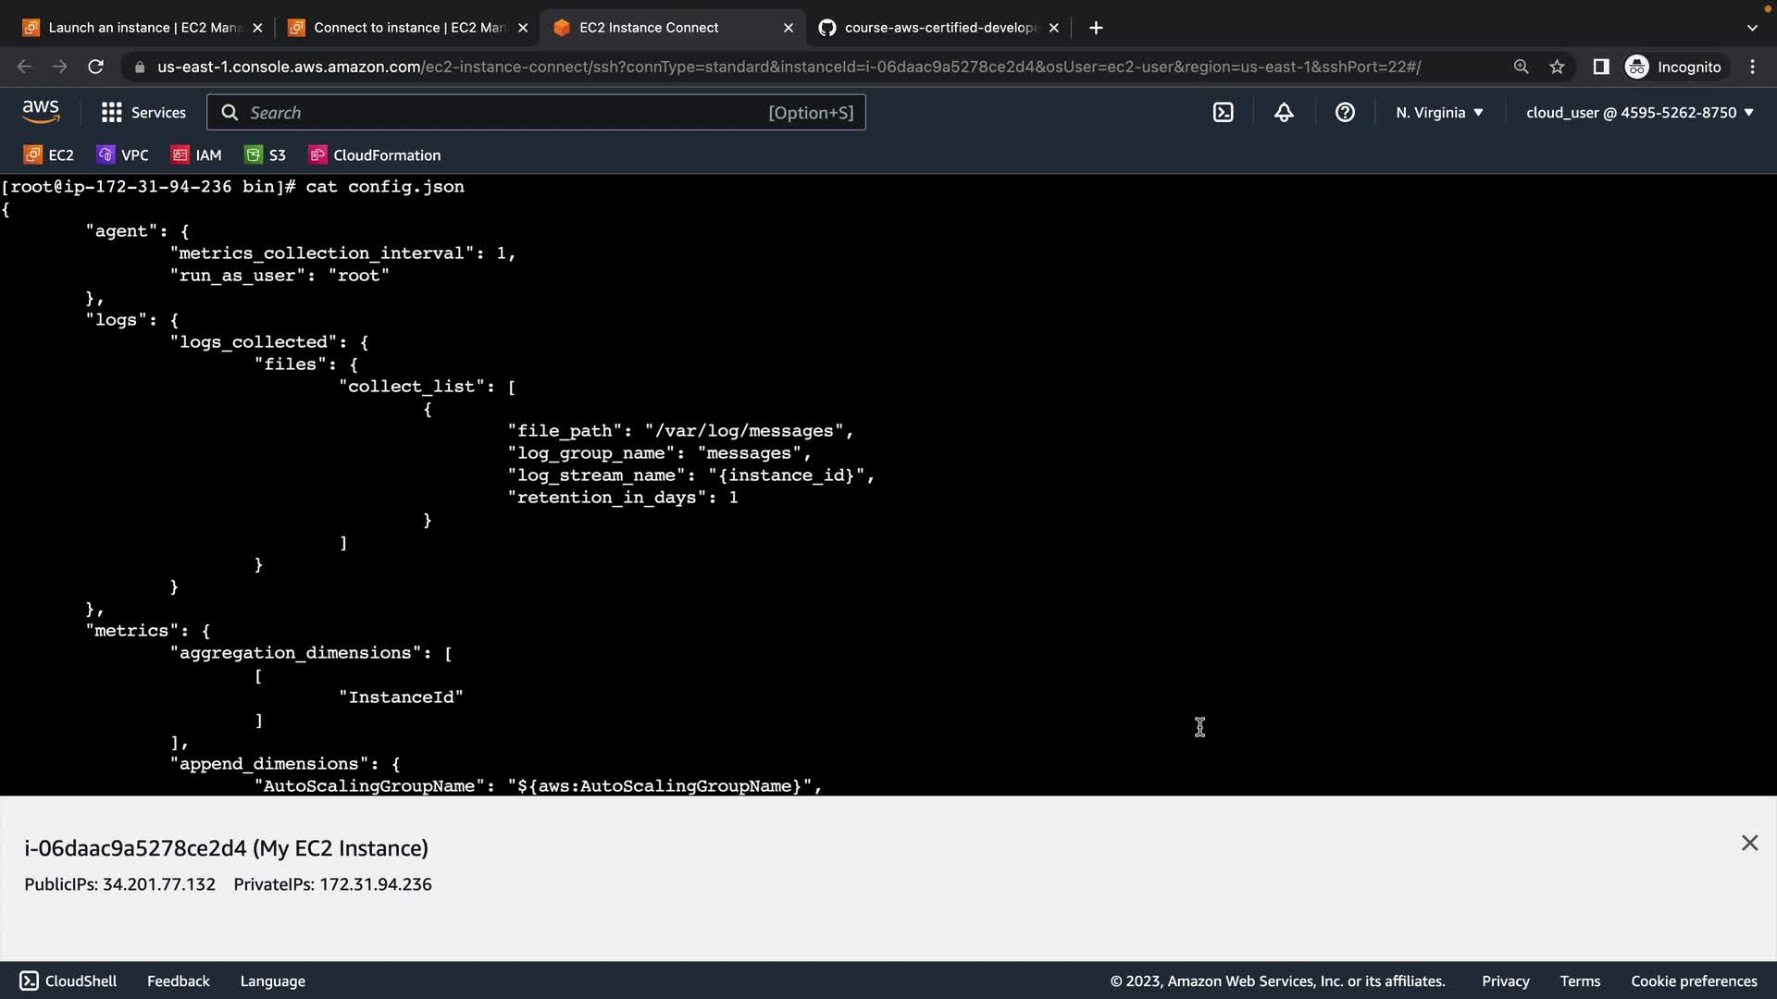Image resolution: width=1777 pixels, height=999 pixels.
Task: Toggle the browser side panel
Action: [x=1600, y=67]
